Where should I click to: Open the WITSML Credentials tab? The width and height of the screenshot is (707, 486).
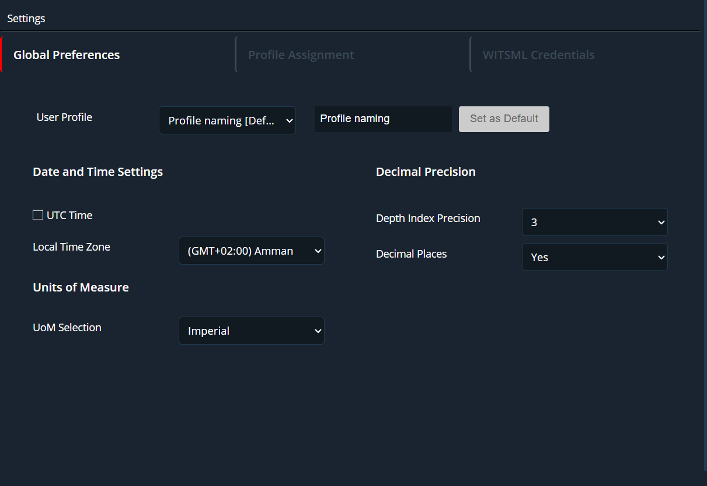coord(538,55)
